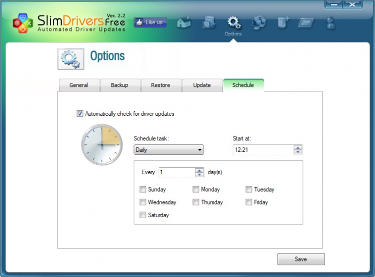375x277 pixels.
Task: Uncheck Automatically check for driver updates
Action: (80, 113)
